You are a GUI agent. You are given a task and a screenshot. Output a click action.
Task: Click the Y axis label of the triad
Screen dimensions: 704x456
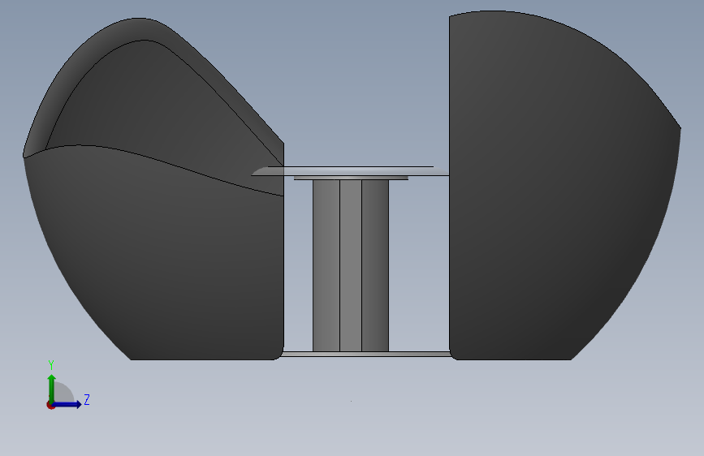click(51, 365)
